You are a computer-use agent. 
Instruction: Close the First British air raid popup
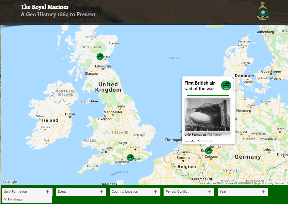tap(233, 78)
